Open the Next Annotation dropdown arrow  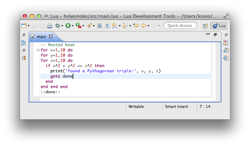(x=120, y=26)
